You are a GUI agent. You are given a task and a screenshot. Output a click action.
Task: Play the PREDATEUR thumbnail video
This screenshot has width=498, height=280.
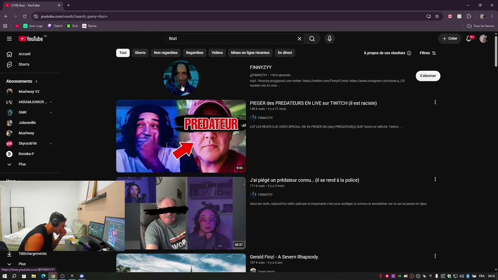(x=181, y=136)
